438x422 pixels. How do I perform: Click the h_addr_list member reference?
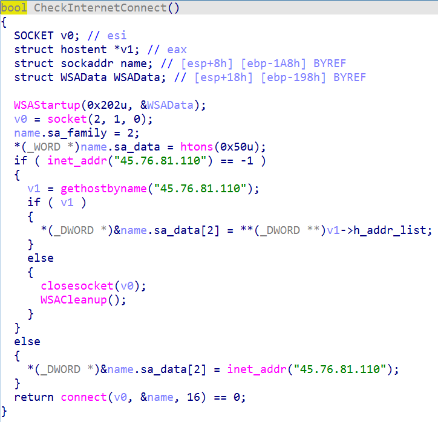(x=390, y=230)
